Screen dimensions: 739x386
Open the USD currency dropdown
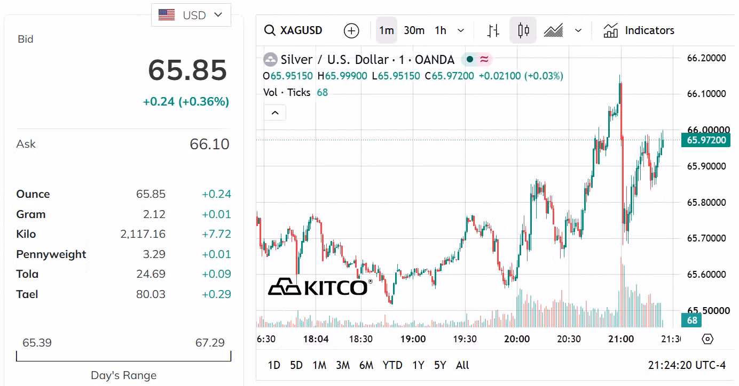(191, 15)
